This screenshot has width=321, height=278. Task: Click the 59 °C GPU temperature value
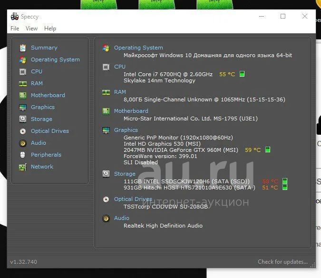(253, 150)
